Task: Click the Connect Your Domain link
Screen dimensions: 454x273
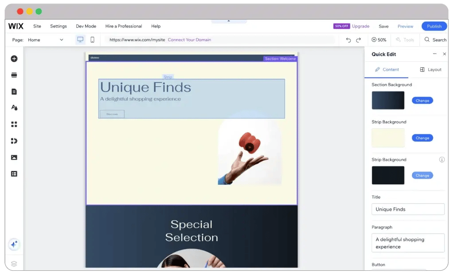Action: click(189, 40)
